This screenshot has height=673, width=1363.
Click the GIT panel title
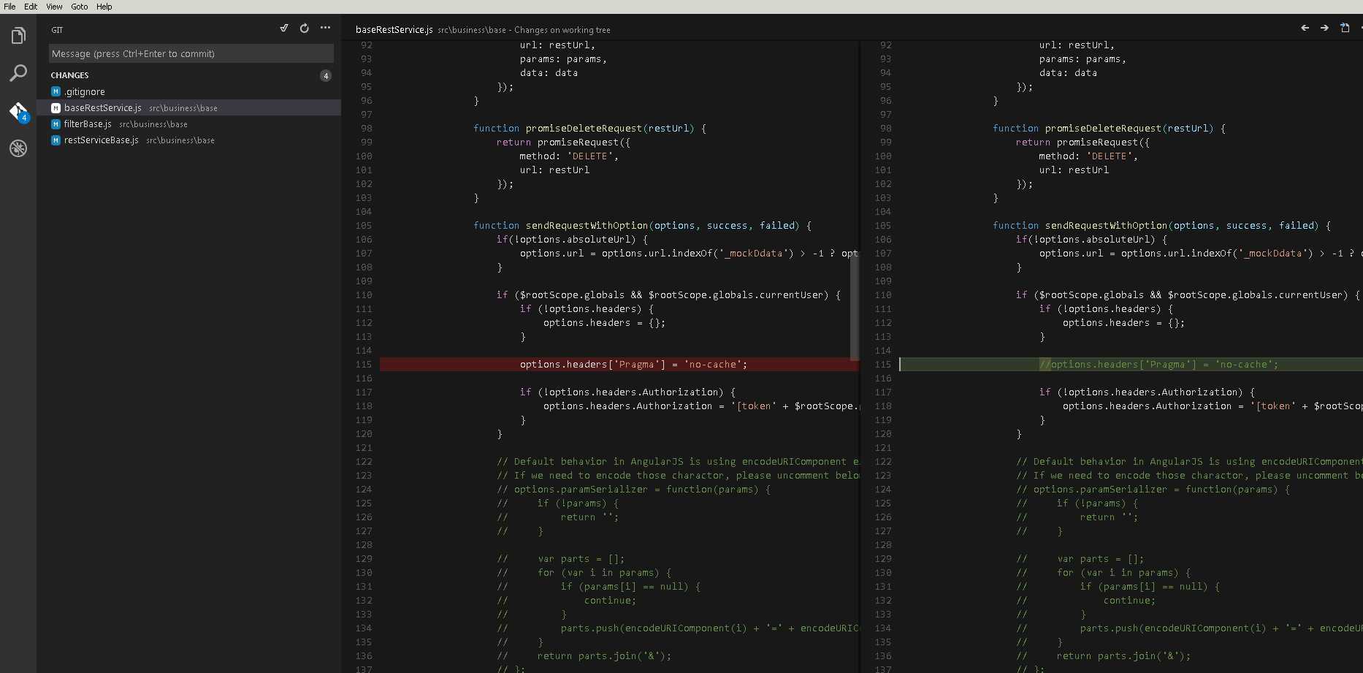(57, 30)
